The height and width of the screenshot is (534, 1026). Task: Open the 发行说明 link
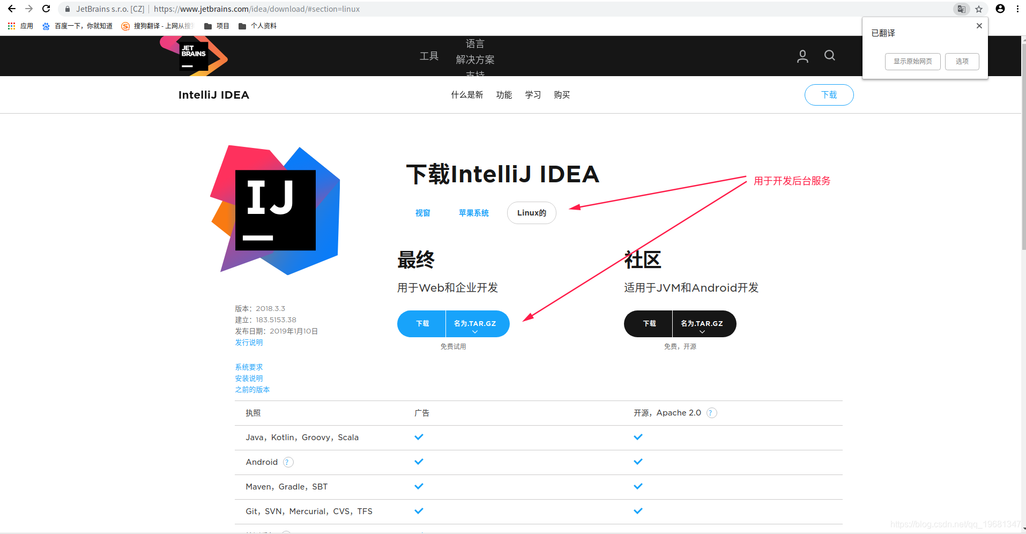(x=249, y=343)
